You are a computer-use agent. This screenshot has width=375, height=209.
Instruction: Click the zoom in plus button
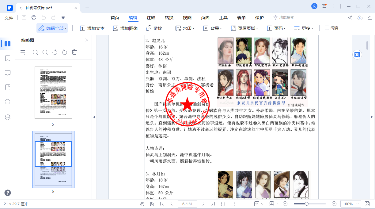click(x=334, y=204)
